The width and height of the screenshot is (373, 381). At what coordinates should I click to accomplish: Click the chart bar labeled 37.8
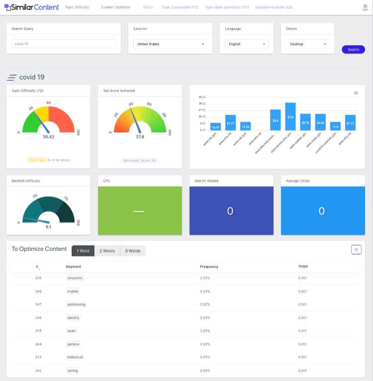(x=290, y=117)
